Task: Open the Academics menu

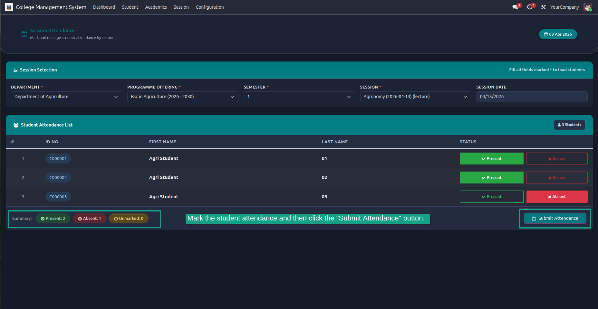Action: click(156, 7)
